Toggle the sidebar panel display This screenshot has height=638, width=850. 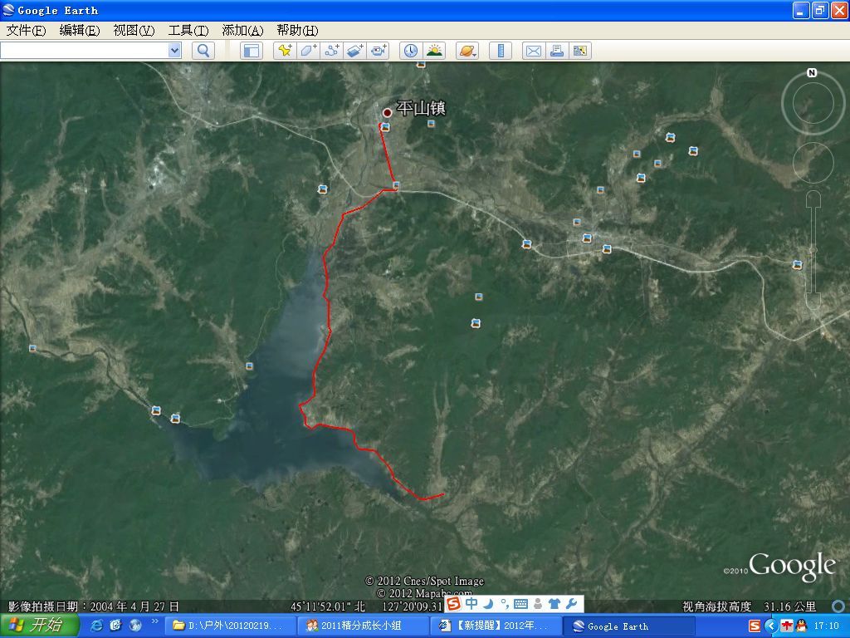click(x=252, y=51)
